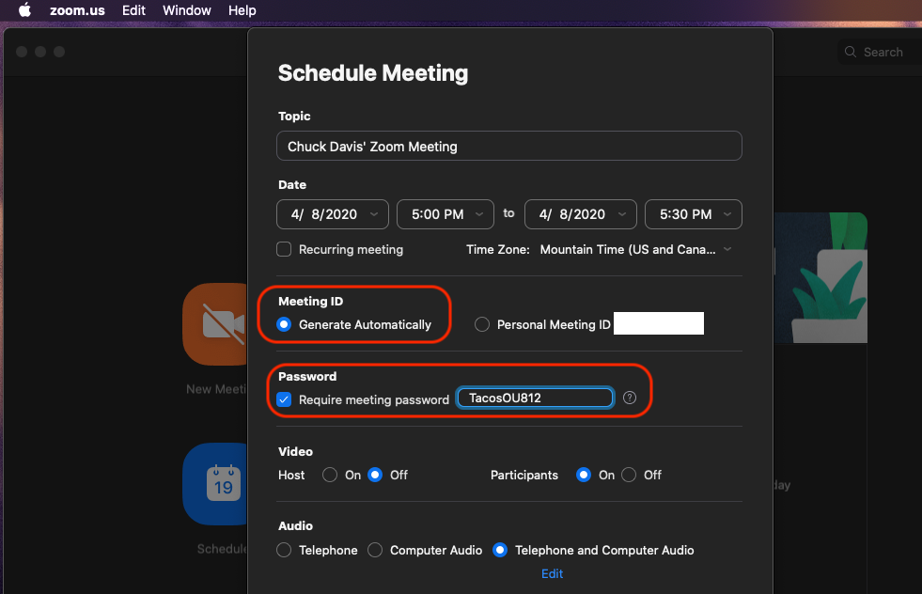Open the Apple menu
The image size is (922, 594).
24,10
